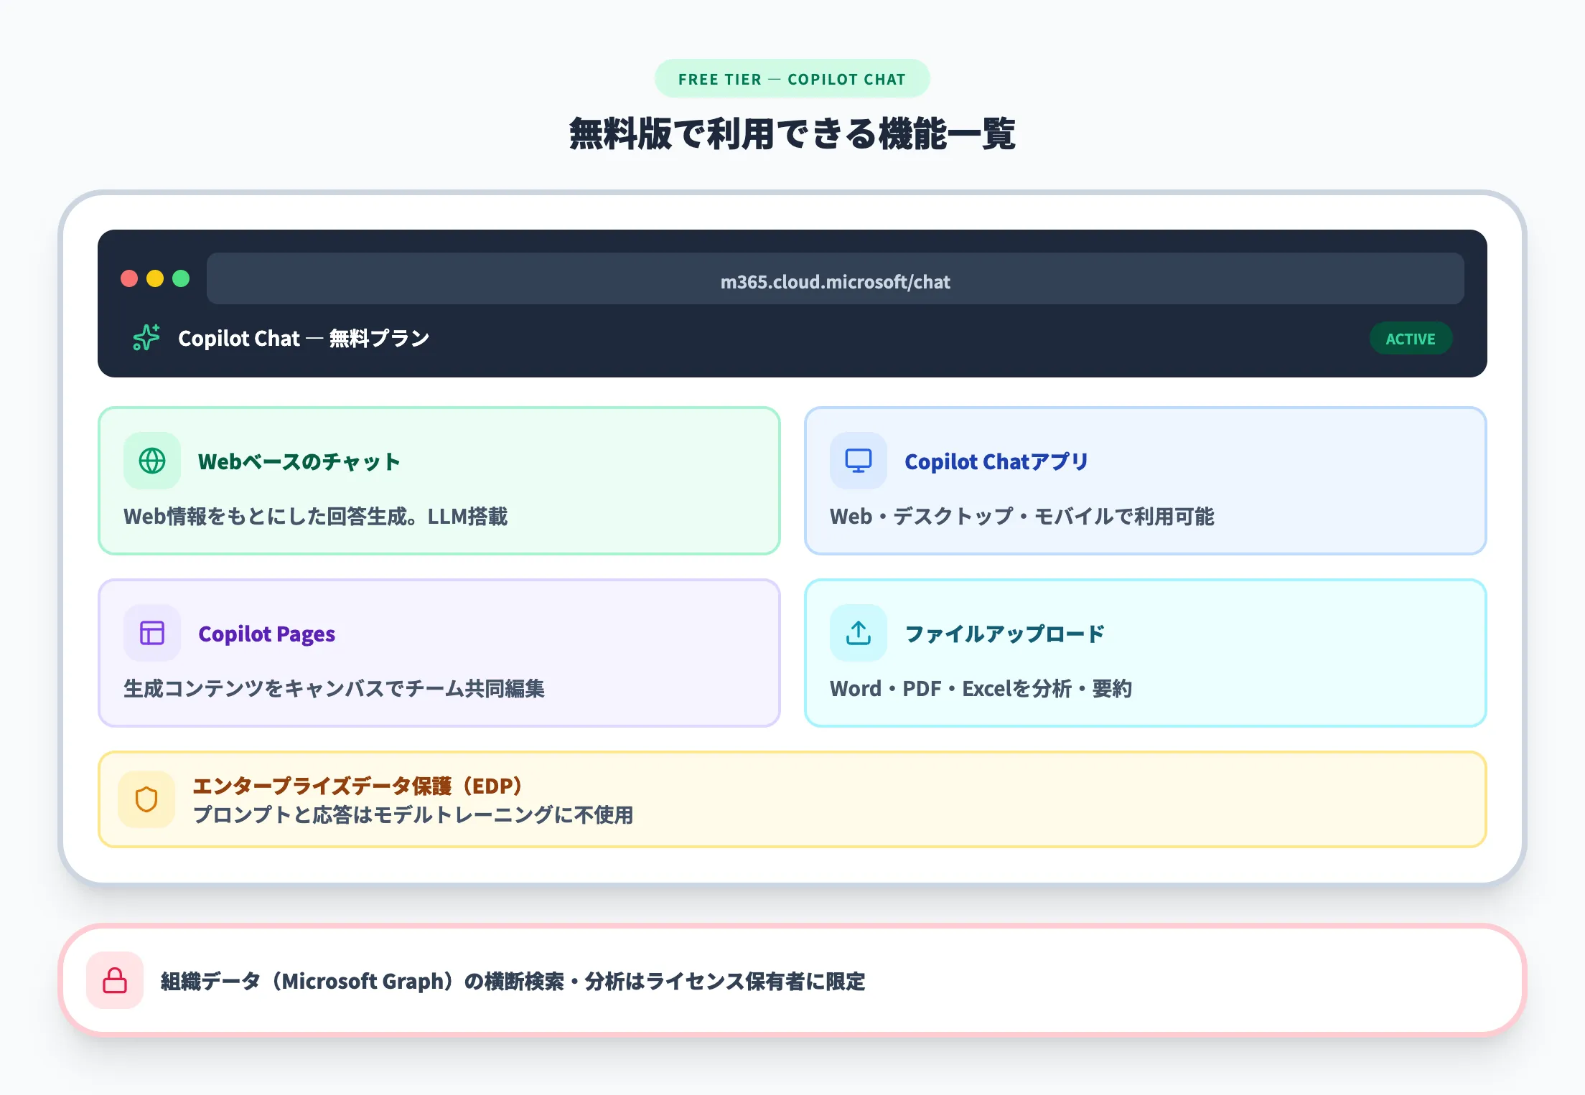1585x1095 pixels.
Task: Click the text Web情報をもとにした回答生成。LLM搭載
Action: pyautogui.click(x=316, y=516)
